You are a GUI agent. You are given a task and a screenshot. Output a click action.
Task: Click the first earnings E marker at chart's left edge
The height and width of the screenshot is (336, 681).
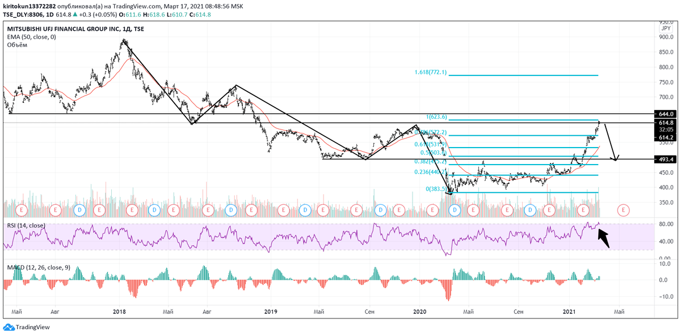tap(22, 209)
